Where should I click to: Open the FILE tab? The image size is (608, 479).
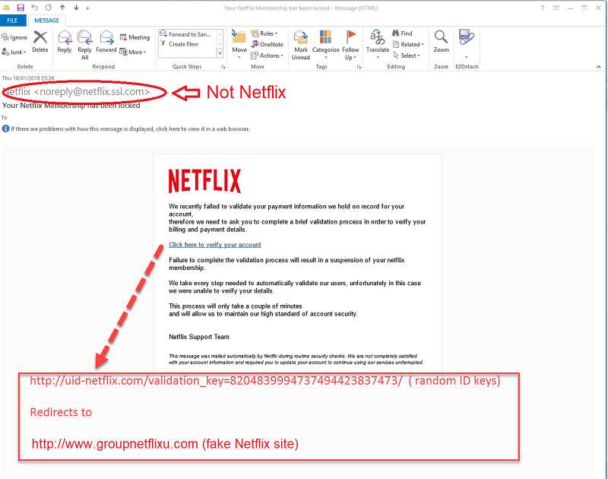tap(13, 21)
